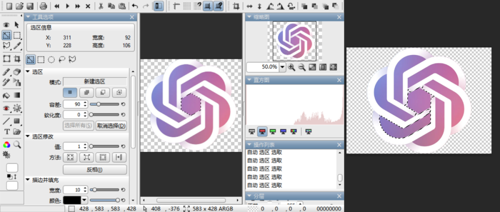The image size is (500, 212).
Task: Reset the 容差 value with circular arrow
Action: coord(123,104)
